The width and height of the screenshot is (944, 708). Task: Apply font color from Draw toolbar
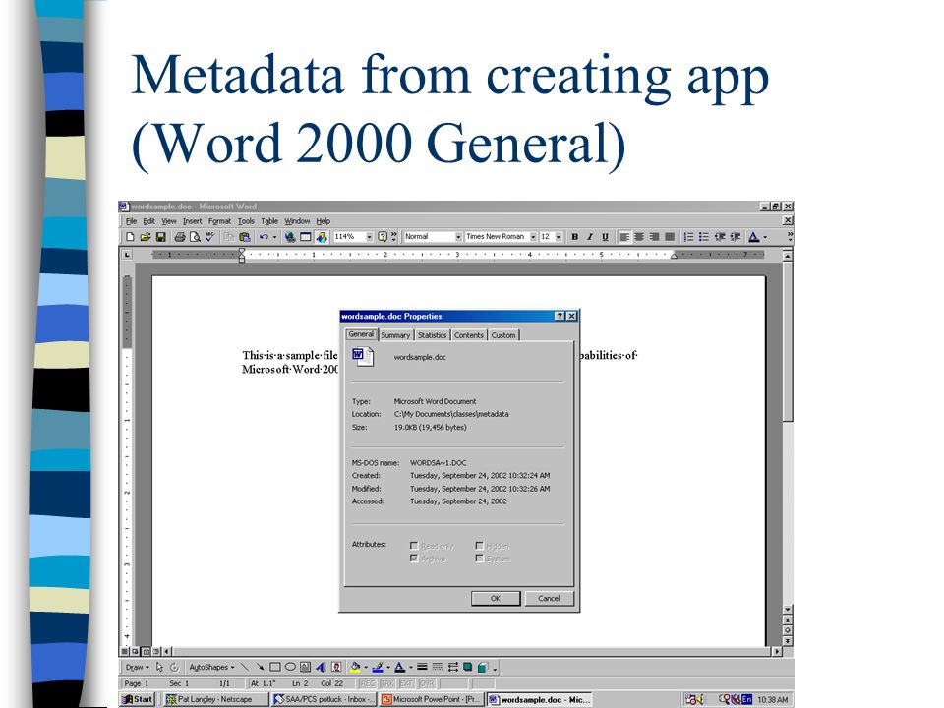399,667
